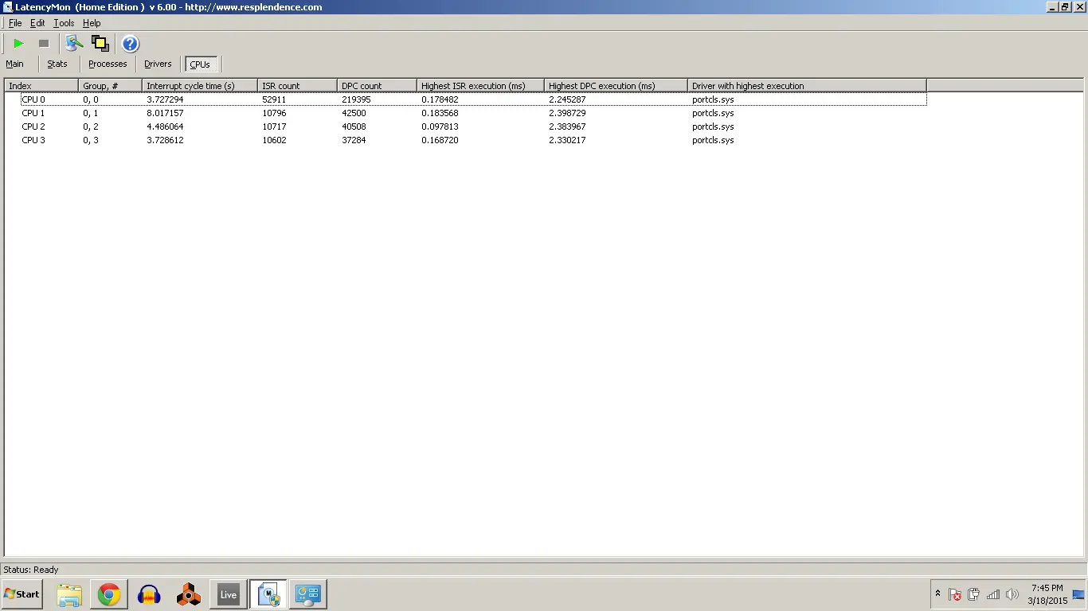1088x611 pixels.
Task: Click Status: Ready in status bar
Action: 31,570
